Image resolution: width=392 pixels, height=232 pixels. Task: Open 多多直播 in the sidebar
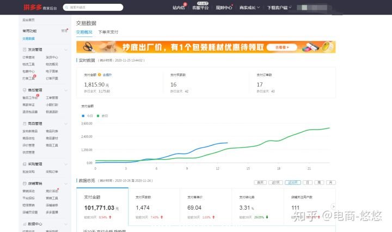52,212
